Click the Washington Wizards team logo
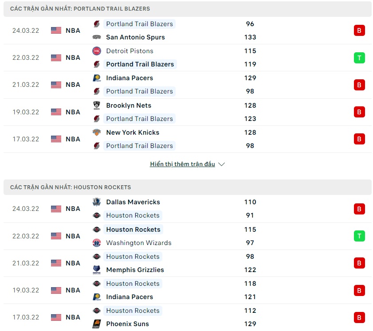The width and height of the screenshot is (373, 331). coord(97,243)
